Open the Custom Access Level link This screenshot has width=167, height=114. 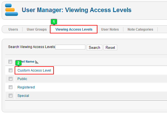coord(34,70)
